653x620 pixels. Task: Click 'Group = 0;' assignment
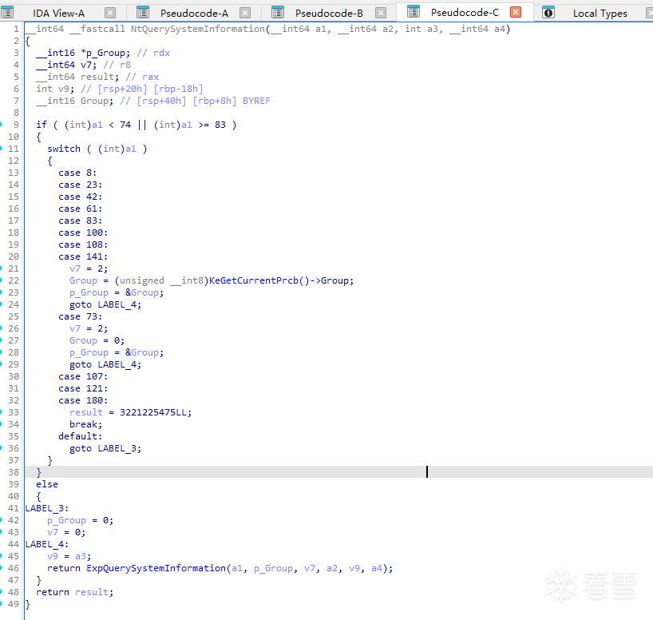[97, 340]
